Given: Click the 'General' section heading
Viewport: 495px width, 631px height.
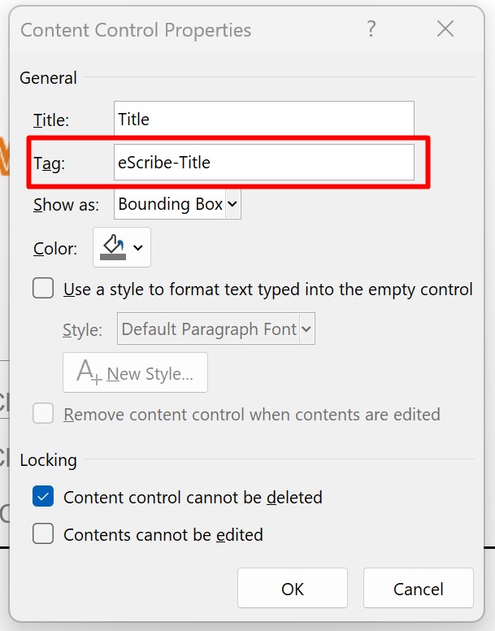Looking at the screenshot, I should coord(48,78).
